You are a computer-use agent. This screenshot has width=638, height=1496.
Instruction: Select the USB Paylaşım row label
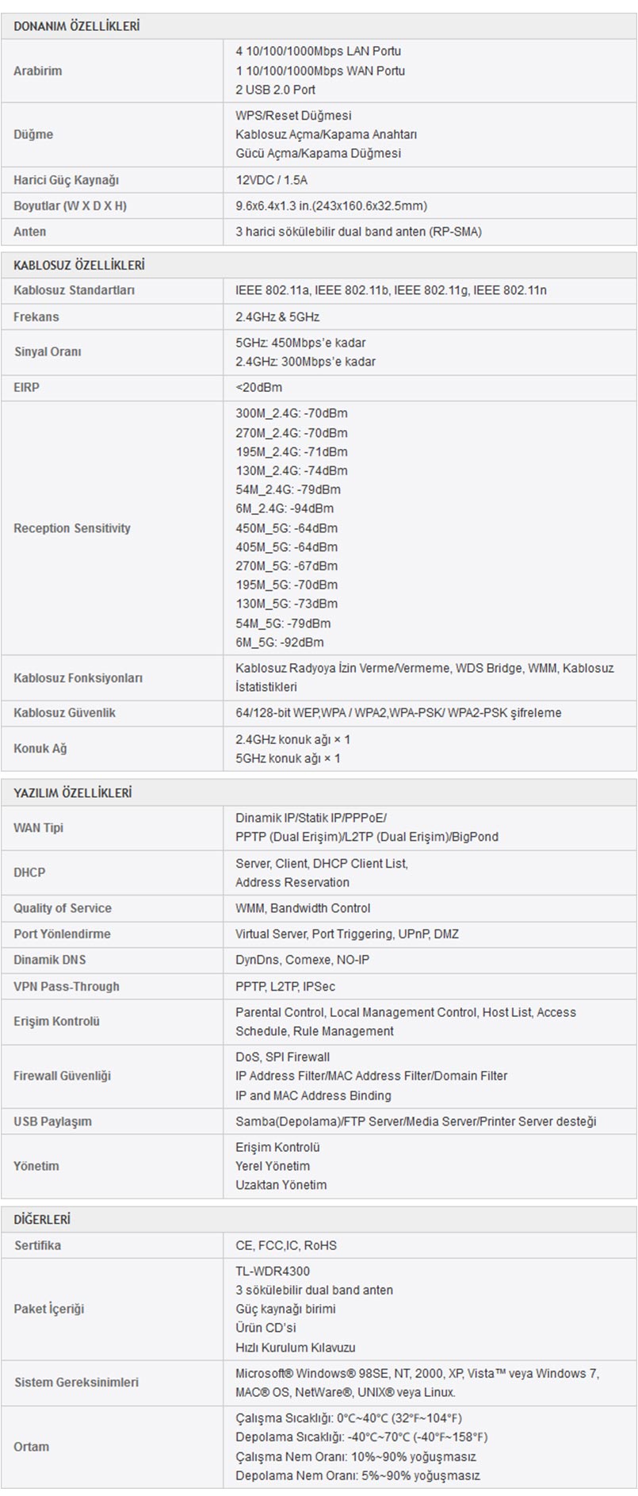pyautogui.click(x=52, y=1121)
